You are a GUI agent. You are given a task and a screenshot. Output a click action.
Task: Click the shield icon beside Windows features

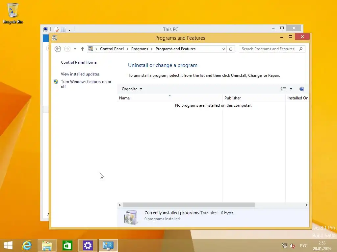pyautogui.click(x=56, y=82)
